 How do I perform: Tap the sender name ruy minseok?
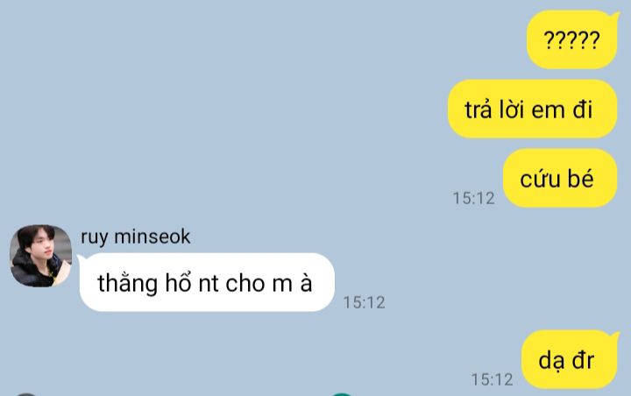click(x=135, y=237)
